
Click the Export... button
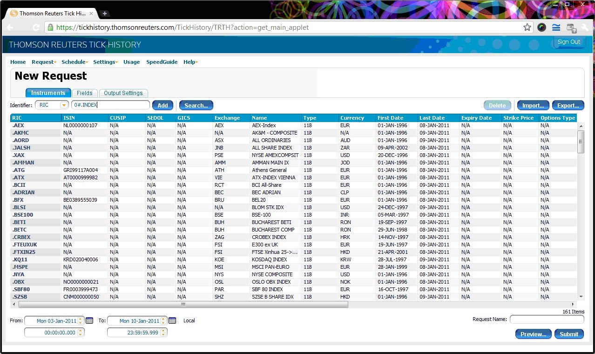coord(568,105)
